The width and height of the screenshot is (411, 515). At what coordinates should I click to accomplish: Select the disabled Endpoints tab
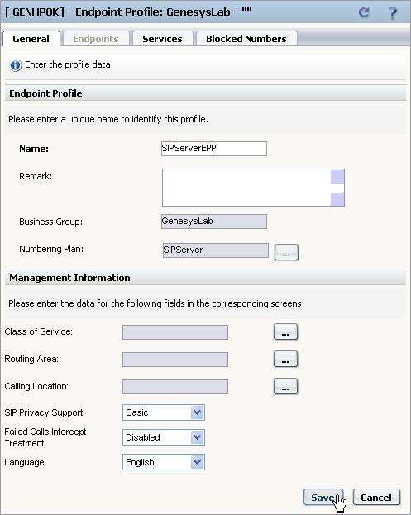click(x=96, y=39)
